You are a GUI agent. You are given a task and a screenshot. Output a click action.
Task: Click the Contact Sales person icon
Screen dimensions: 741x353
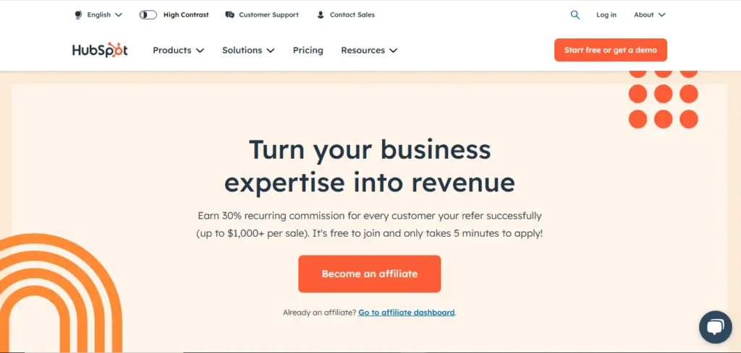click(321, 14)
